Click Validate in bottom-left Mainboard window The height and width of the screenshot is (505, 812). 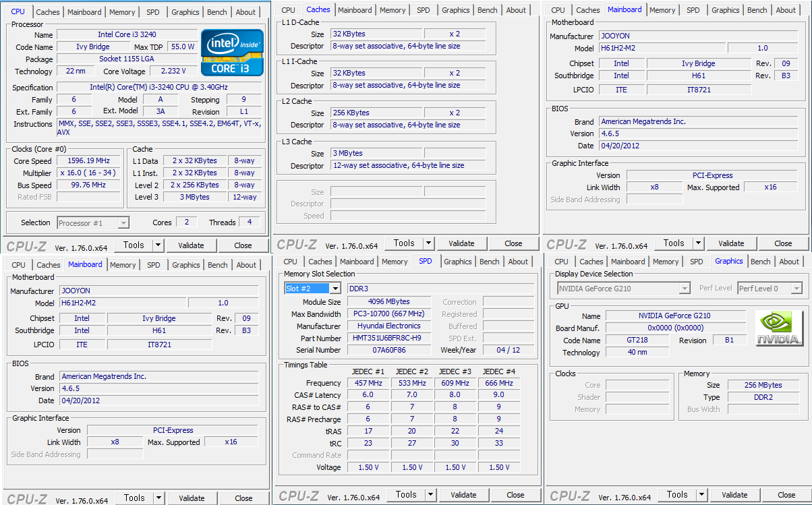tap(192, 498)
